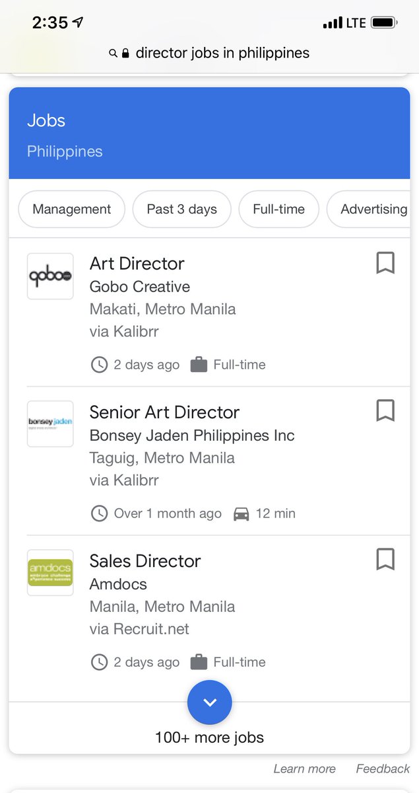Image resolution: width=419 pixels, height=793 pixels.
Task: Save the Senior Art Director listing bookmark
Action: [x=385, y=410]
